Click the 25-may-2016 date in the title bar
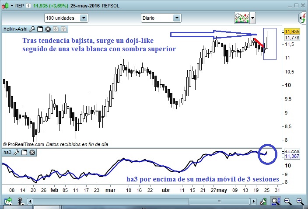Image resolution: width=308 pixels, height=209 pixels. click(x=85, y=6)
